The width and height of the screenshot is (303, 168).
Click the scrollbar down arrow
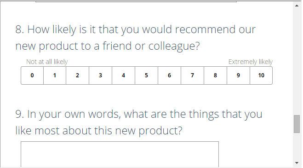pos(297,163)
